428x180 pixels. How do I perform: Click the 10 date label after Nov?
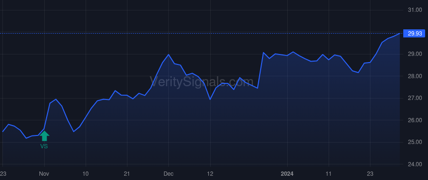[86, 174]
